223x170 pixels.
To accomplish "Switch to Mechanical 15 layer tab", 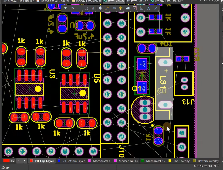I will (153, 161).
